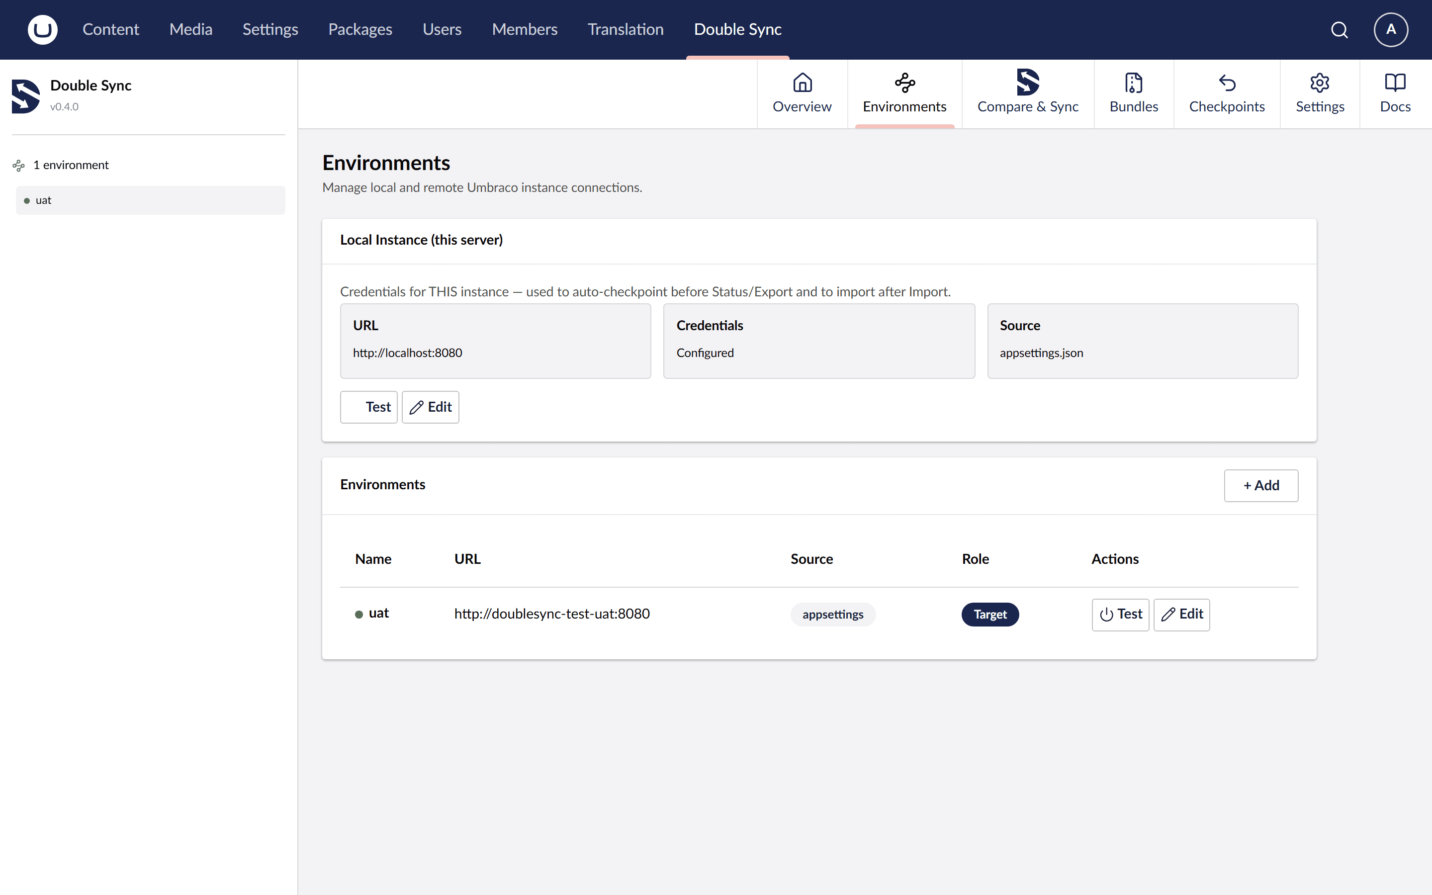
Task: Click the pencil icon in uat Edit button
Action: pyautogui.click(x=1168, y=615)
